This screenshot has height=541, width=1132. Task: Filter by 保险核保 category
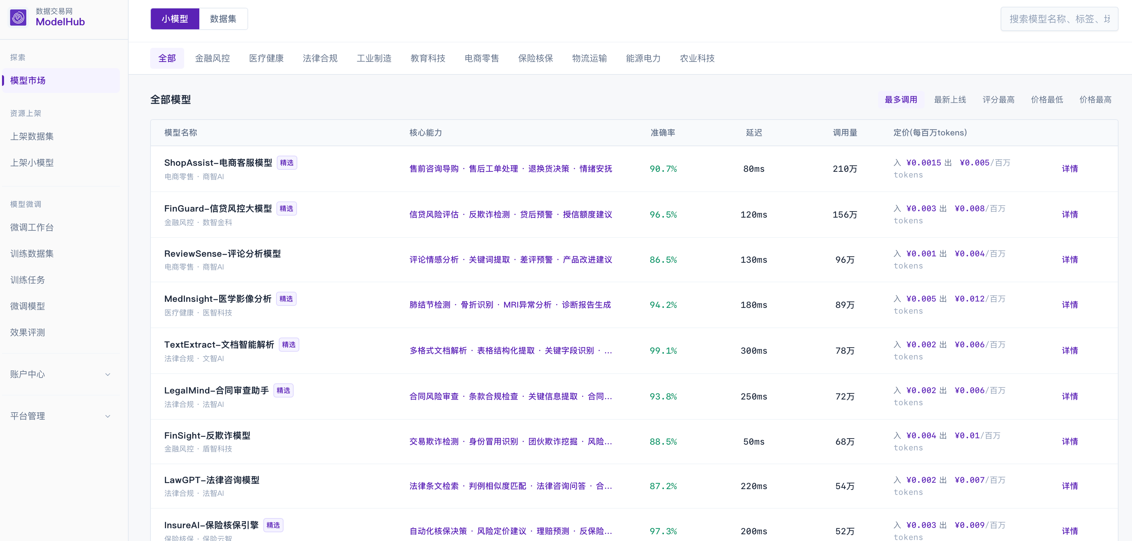click(x=535, y=59)
